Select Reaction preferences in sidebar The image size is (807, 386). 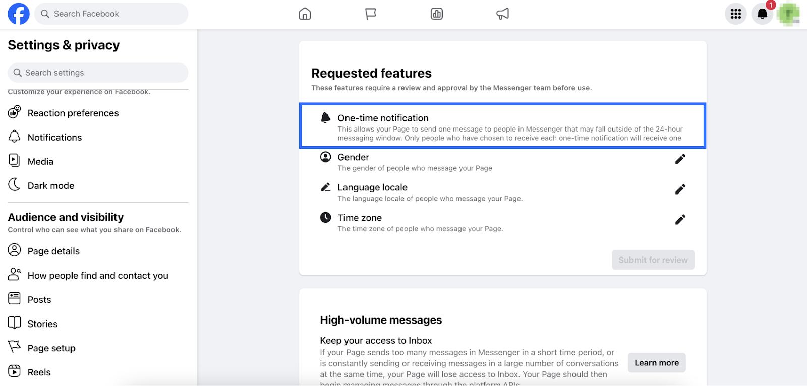(x=73, y=113)
